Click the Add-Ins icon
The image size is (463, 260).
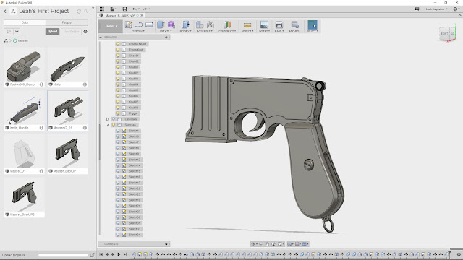pyautogui.click(x=294, y=25)
